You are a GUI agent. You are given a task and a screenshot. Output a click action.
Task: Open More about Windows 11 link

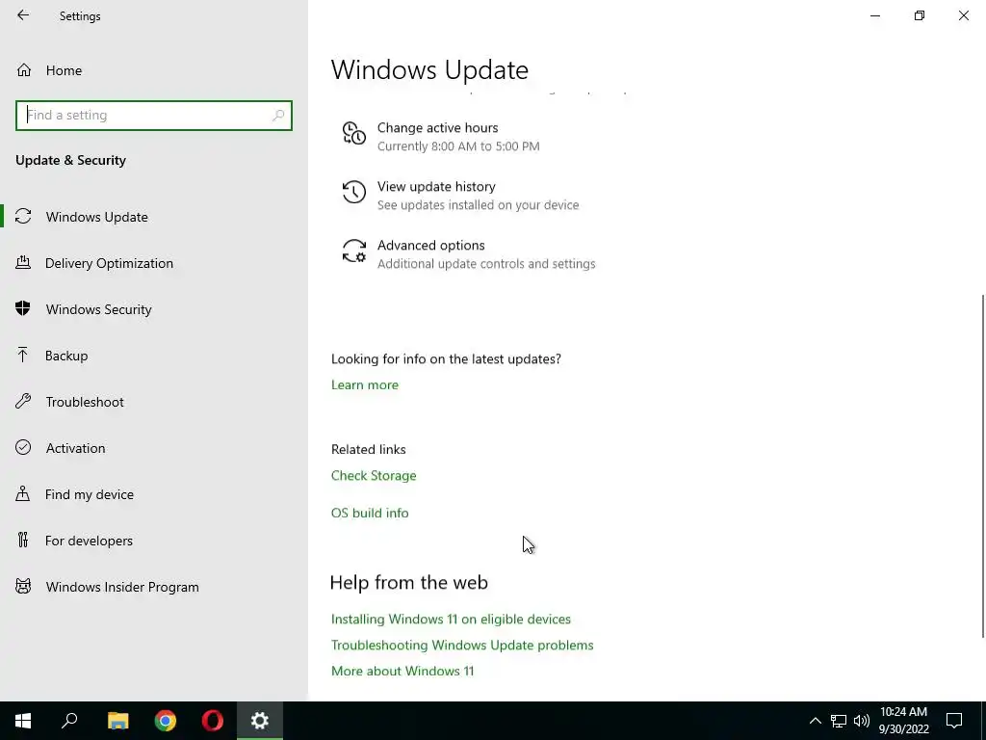402,671
